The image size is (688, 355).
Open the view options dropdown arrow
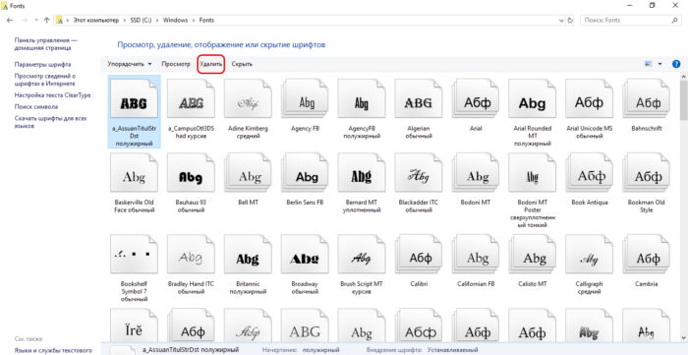(x=659, y=64)
